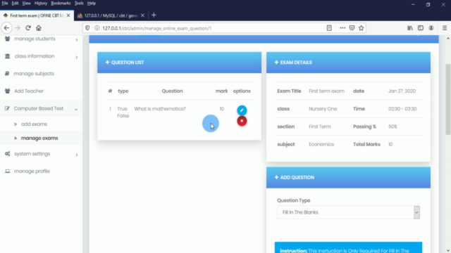Viewport: 451px width, 253px height.
Task: Click the Add Teacher people icon
Action: click(8, 91)
